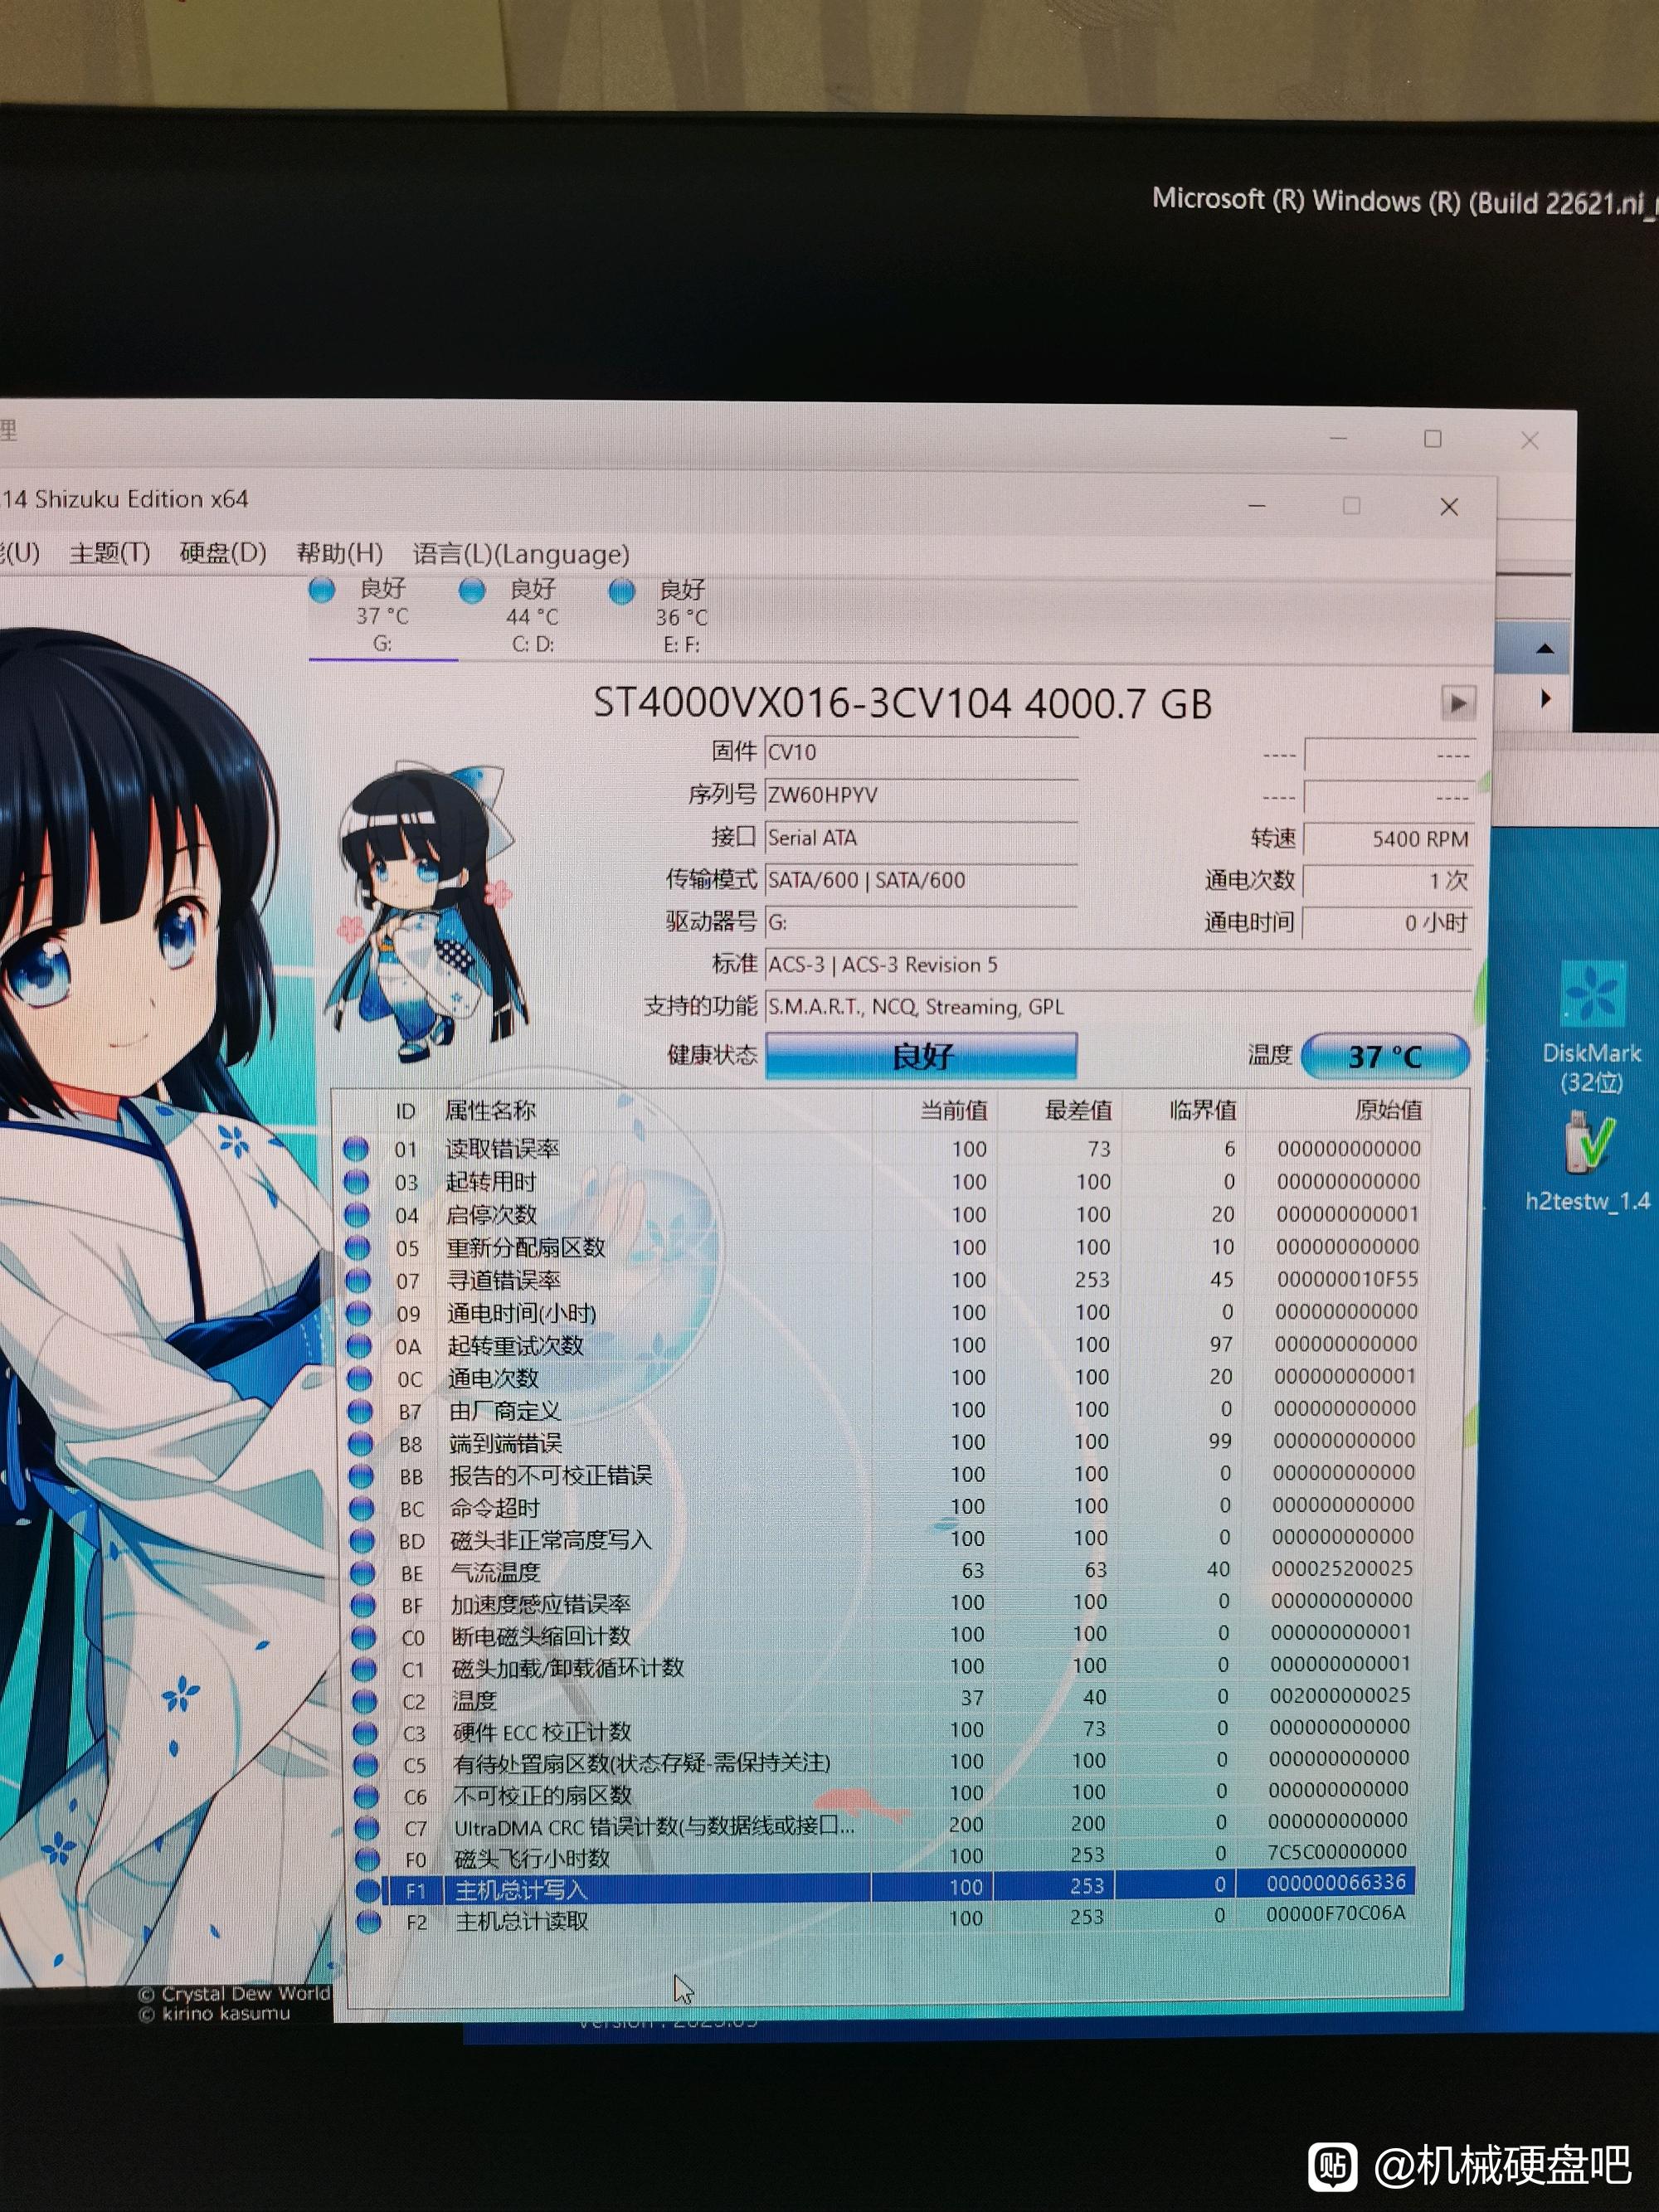Click raw value 00000F70C06A
This screenshot has height=2212, width=1659.
1335,1913
